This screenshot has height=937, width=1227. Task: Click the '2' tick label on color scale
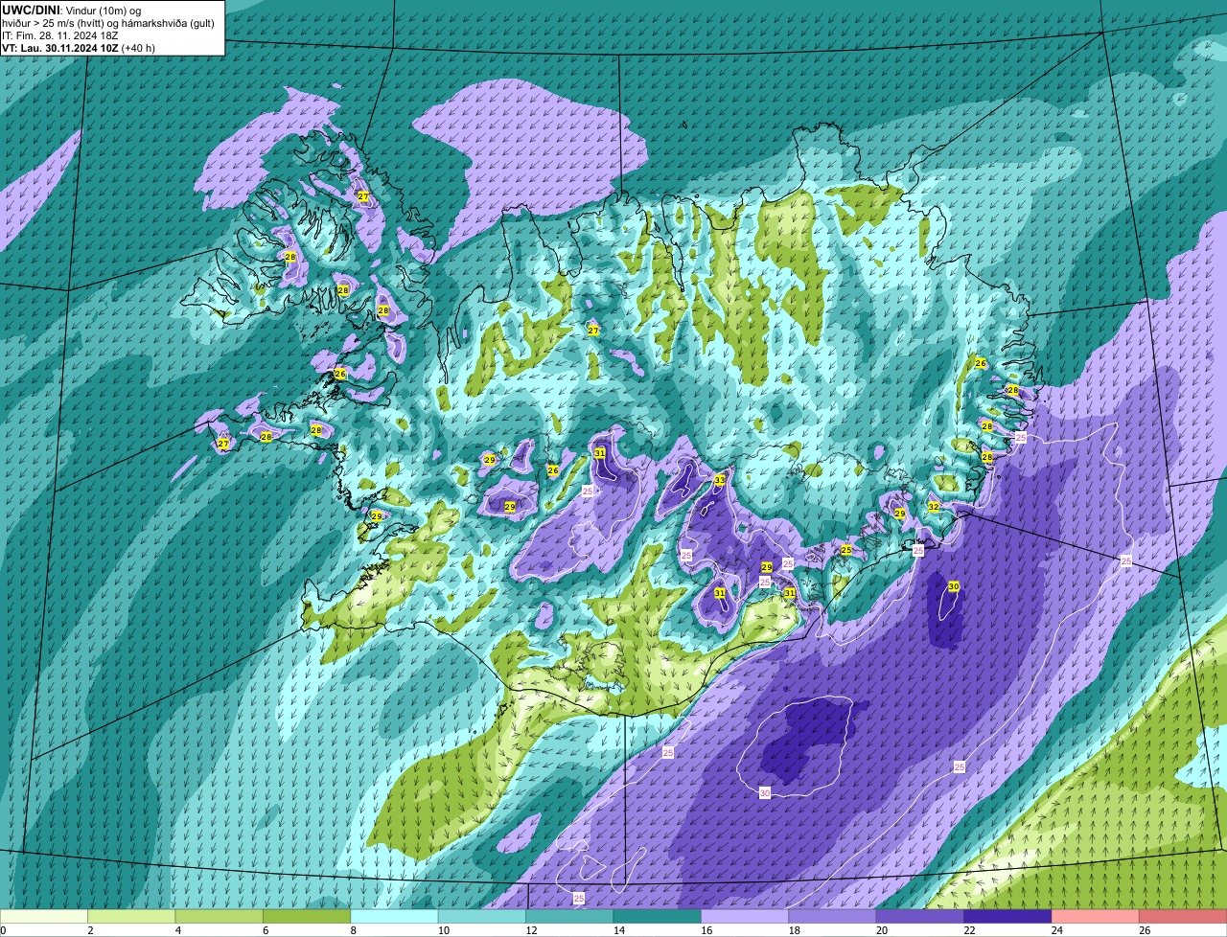pyautogui.click(x=89, y=930)
